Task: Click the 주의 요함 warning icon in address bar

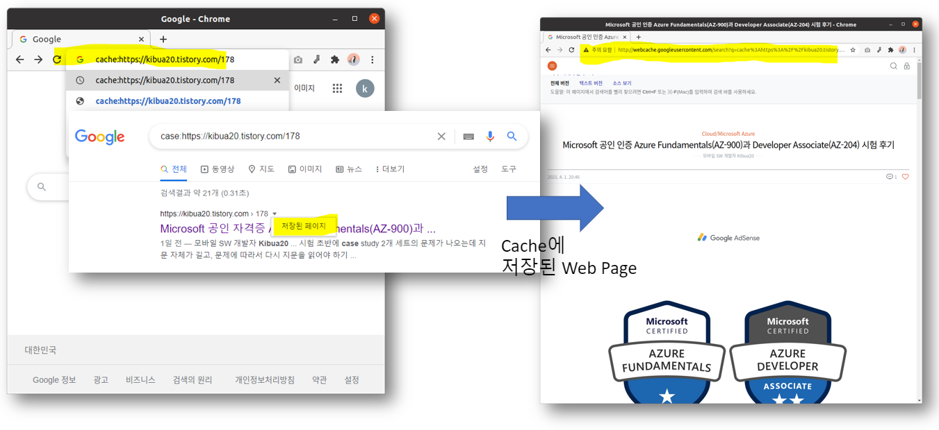Action: point(586,50)
